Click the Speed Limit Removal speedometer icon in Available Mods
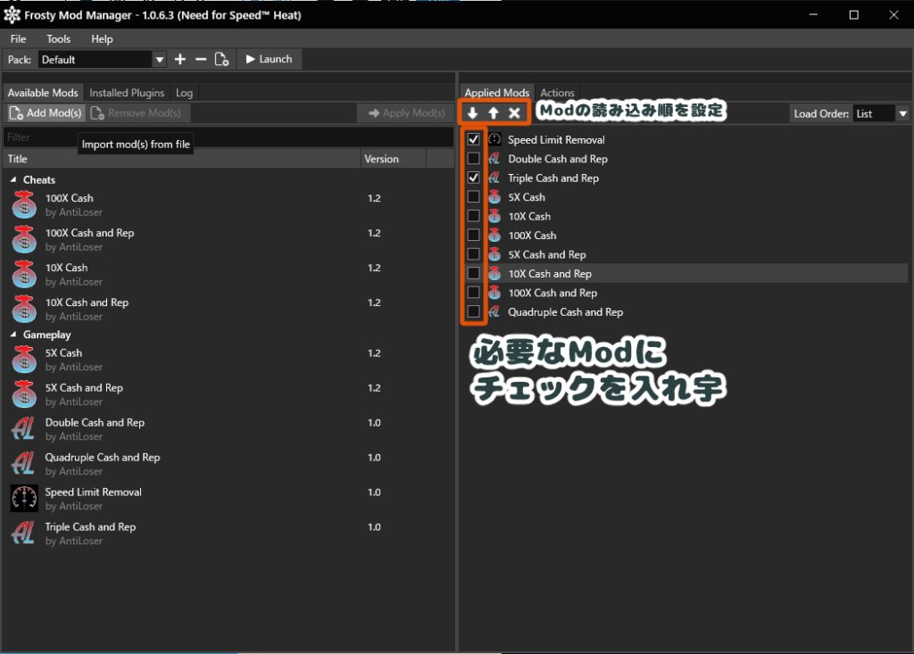Image resolution: width=914 pixels, height=654 pixels. [24, 499]
